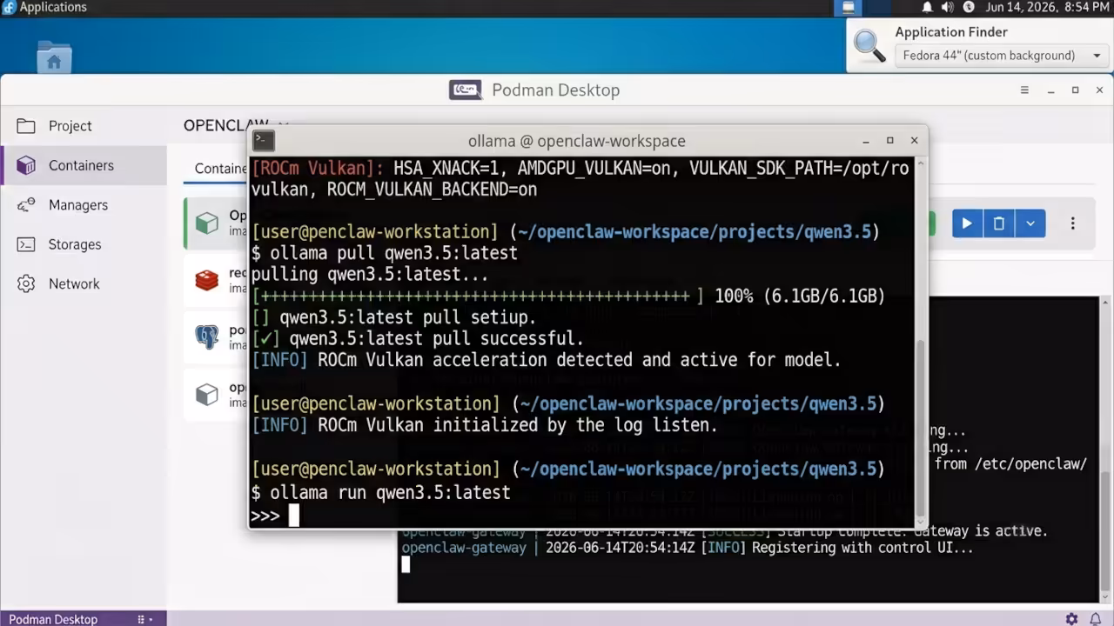This screenshot has height=626, width=1114.
Task: Select Managers in the sidebar
Action: 84,205
